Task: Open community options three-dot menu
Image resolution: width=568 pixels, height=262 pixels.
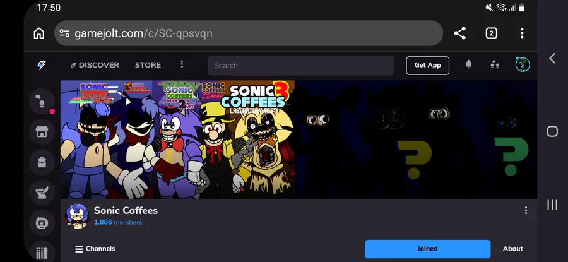Action: pyautogui.click(x=526, y=210)
